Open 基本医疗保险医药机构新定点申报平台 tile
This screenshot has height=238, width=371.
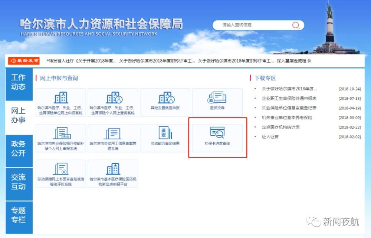(113, 174)
